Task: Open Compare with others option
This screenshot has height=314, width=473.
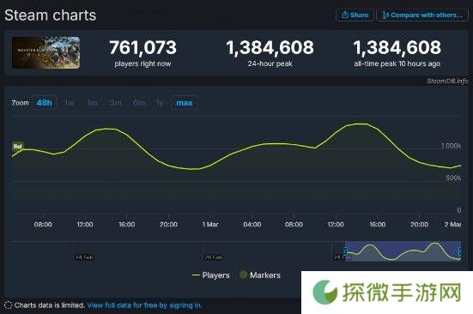Action: pyautogui.click(x=422, y=15)
